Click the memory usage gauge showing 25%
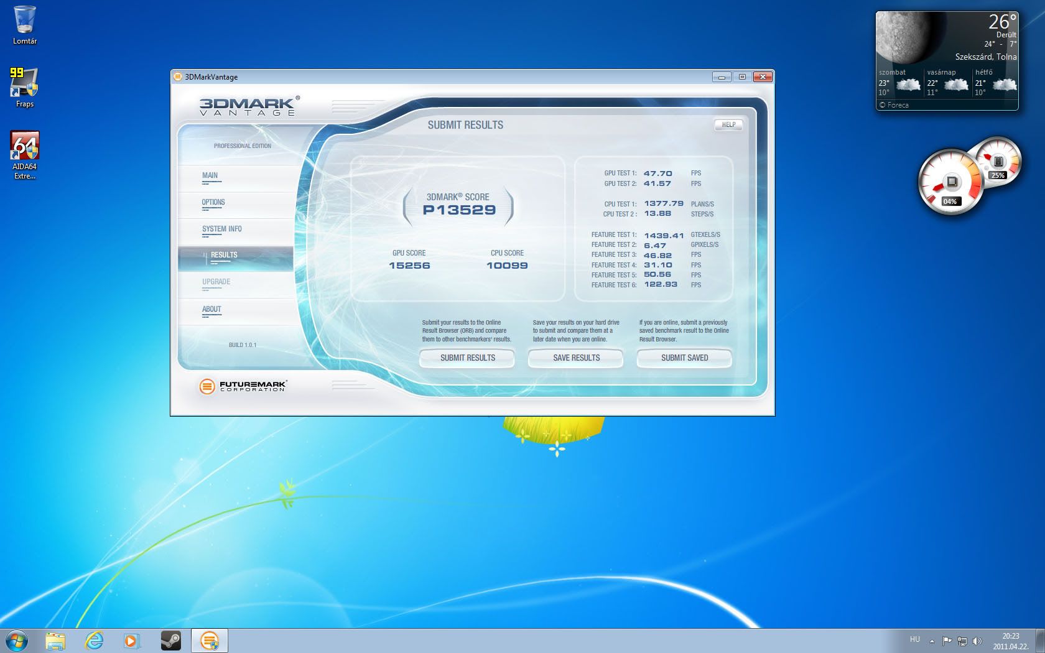 1000,162
